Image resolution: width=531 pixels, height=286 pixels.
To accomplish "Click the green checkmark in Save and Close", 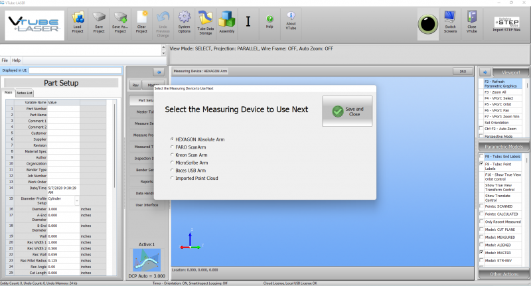I will pyautogui.click(x=338, y=111).
